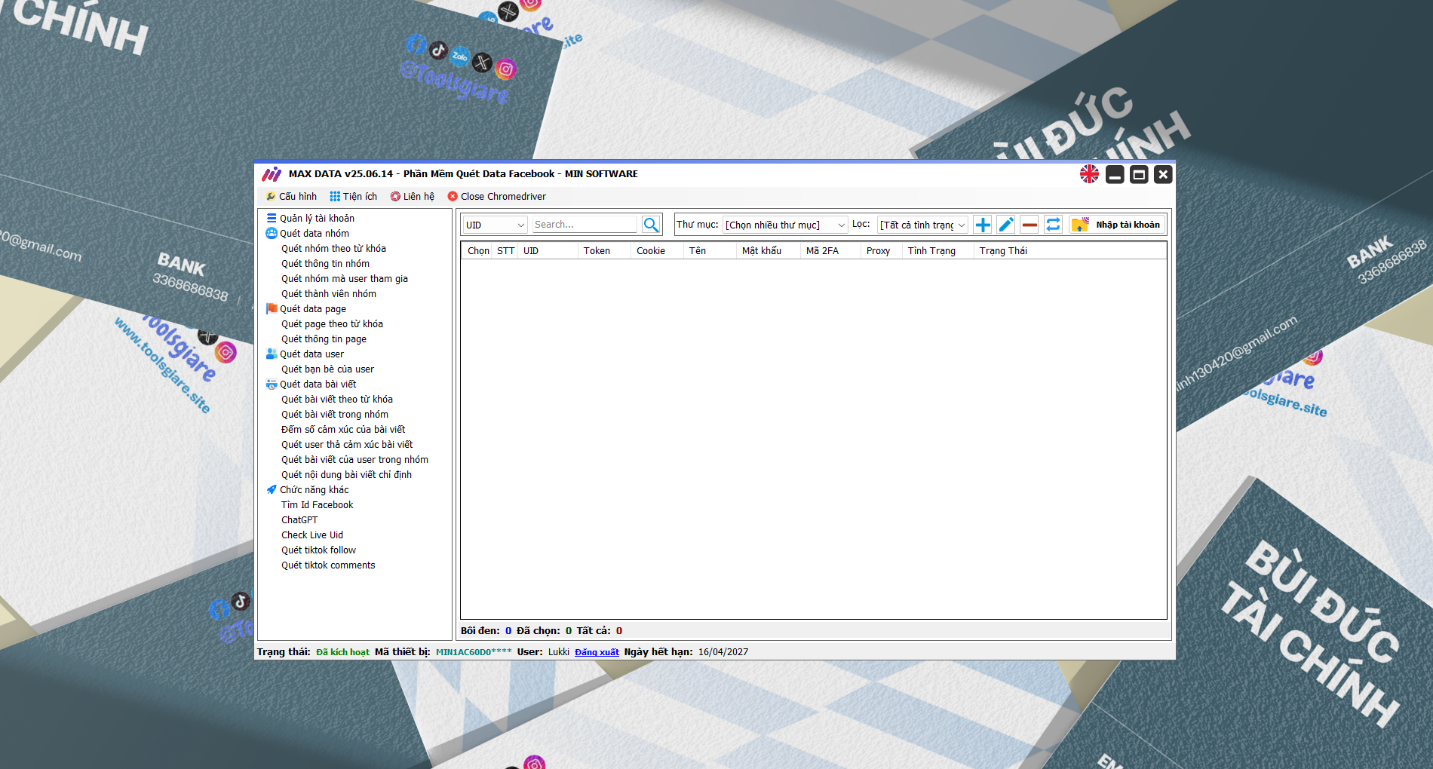Click the Trạng Thái column header
1433x769 pixels.
click(1069, 250)
